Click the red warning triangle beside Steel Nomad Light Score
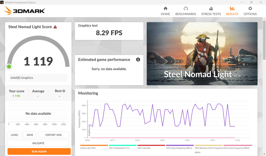This screenshot has width=266, height=156. (55, 27)
